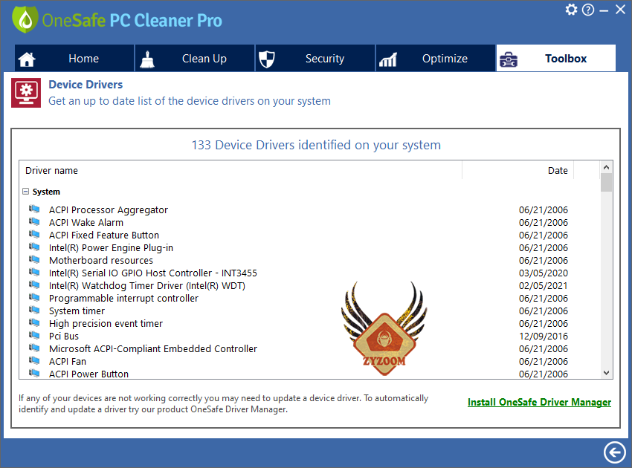Click the bar chart icon on Optimize tab
The height and width of the screenshot is (468, 632).
pos(388,60)
